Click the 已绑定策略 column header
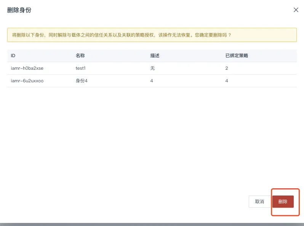The height and width of the screenshot is (226, 304). pos(237,56)
